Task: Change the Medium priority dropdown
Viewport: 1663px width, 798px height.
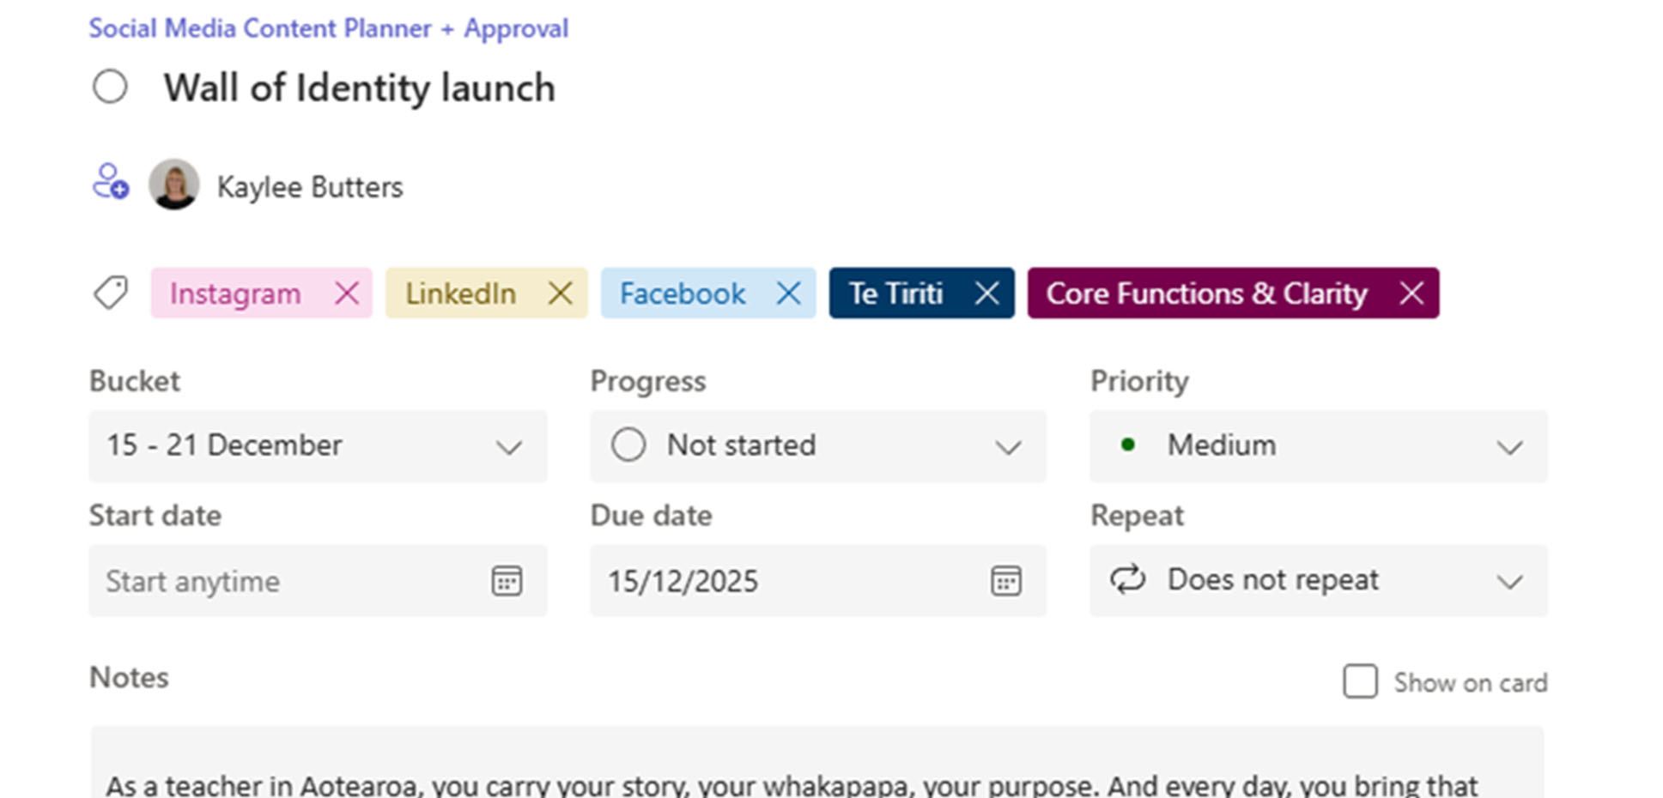Action: (x=1318, y=446)
